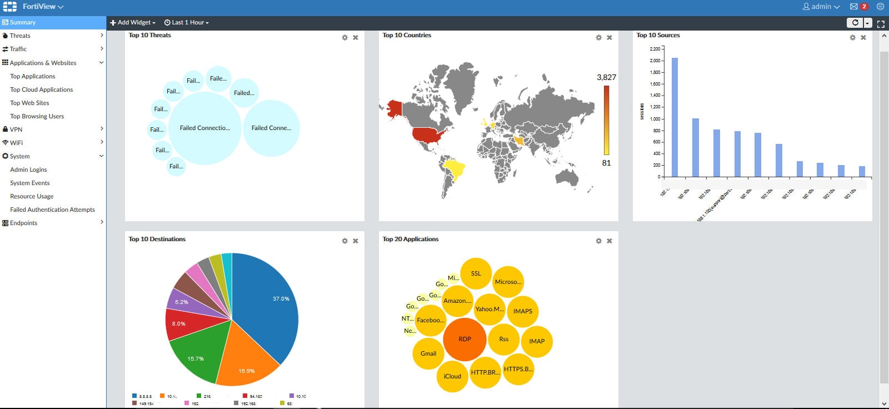Close the Top 10 Destinations widget
This screenshot has width=889, height=409.
(x=355, y=241)
